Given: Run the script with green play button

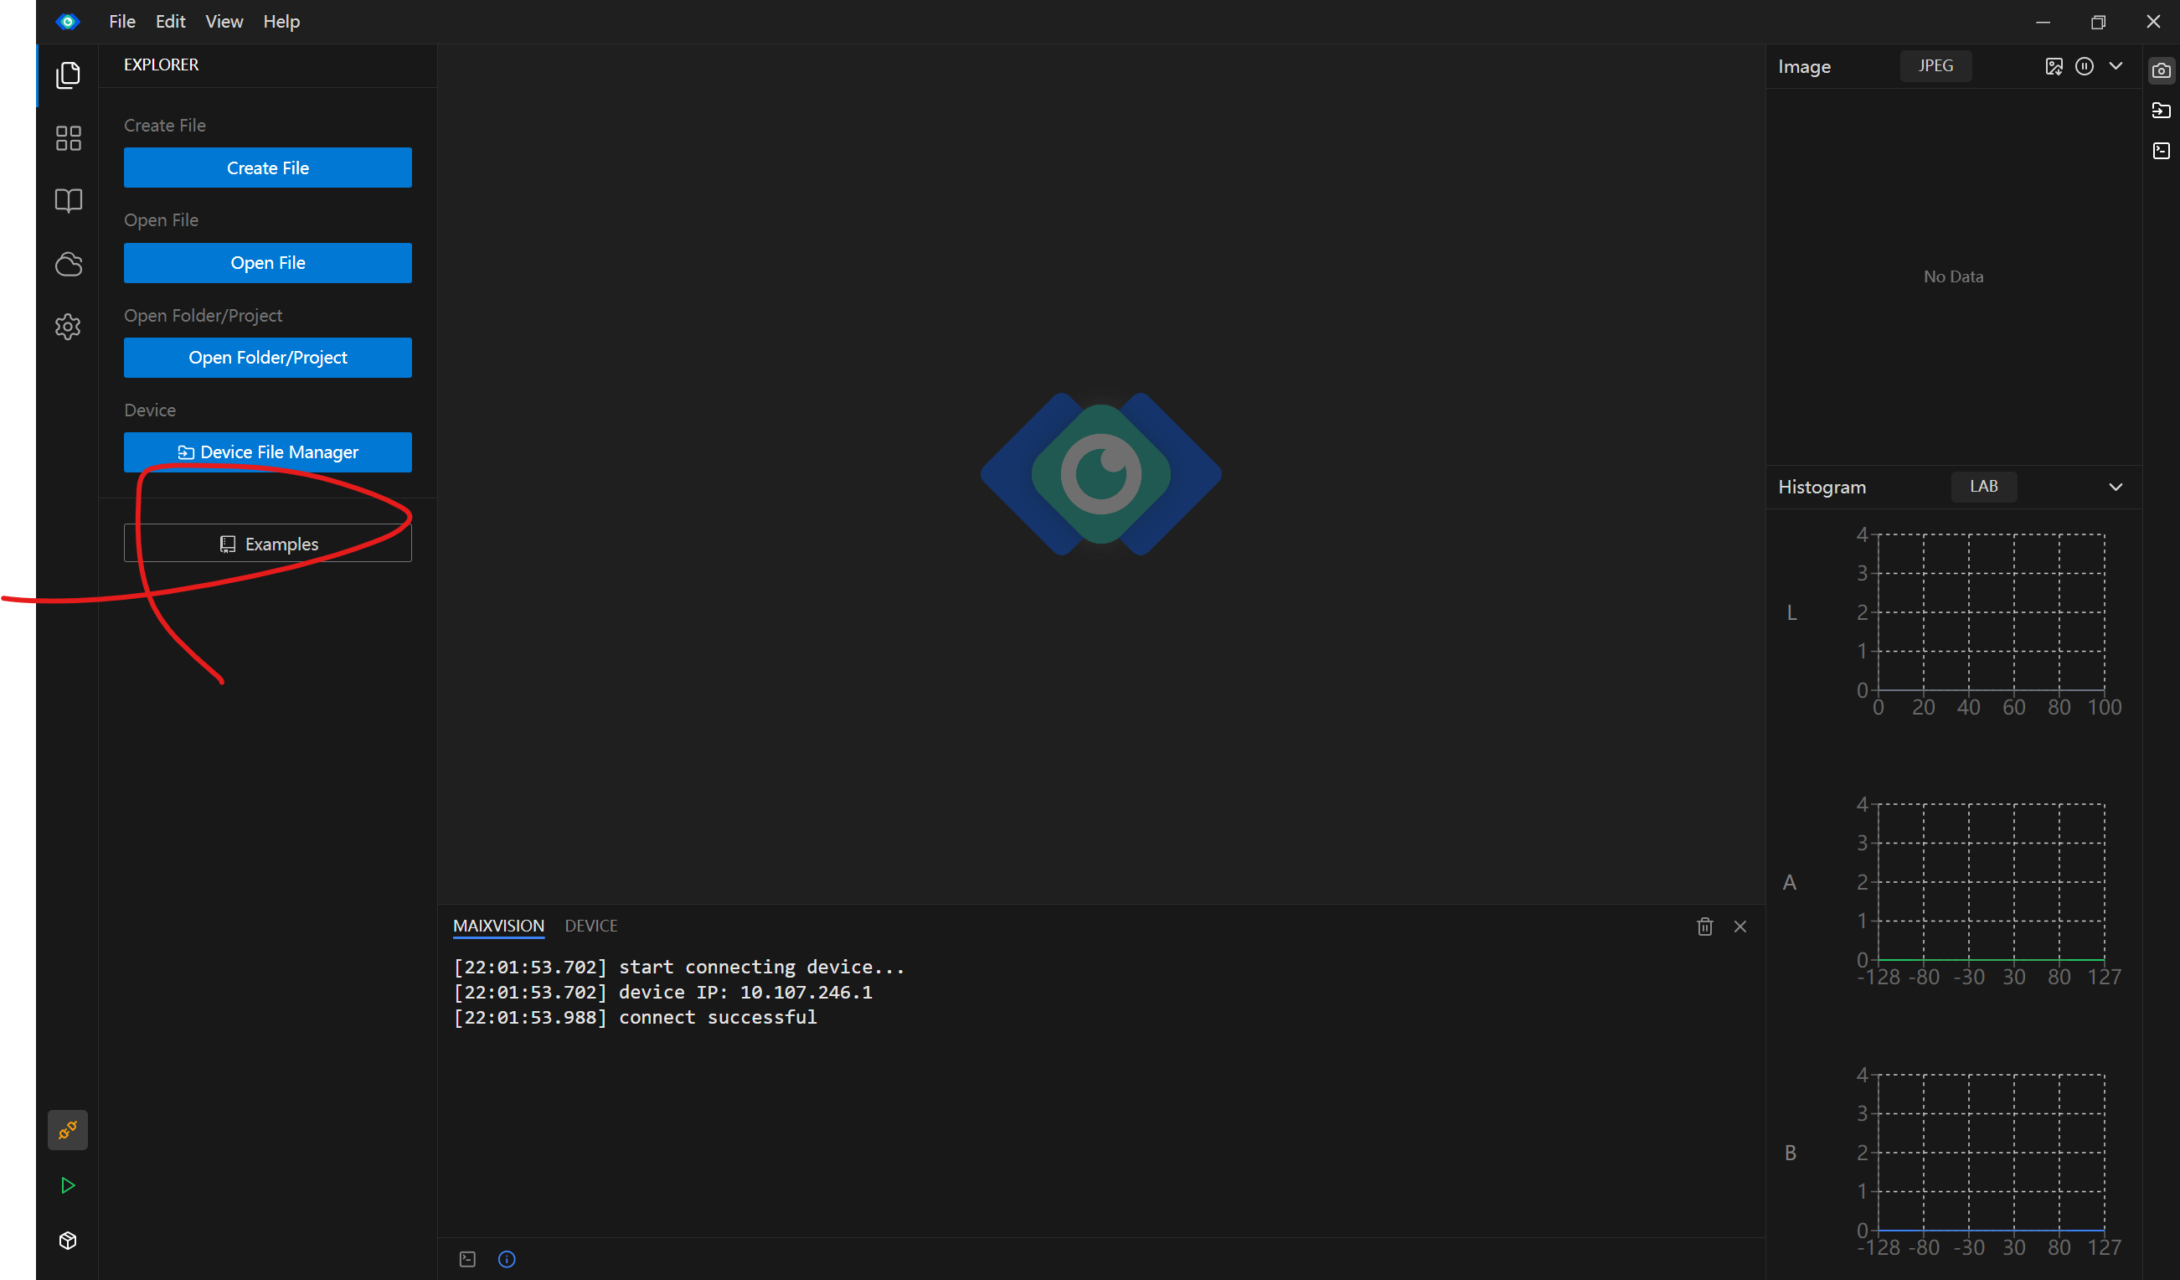Looking at the screenshot, I should tap(68, 1185).
